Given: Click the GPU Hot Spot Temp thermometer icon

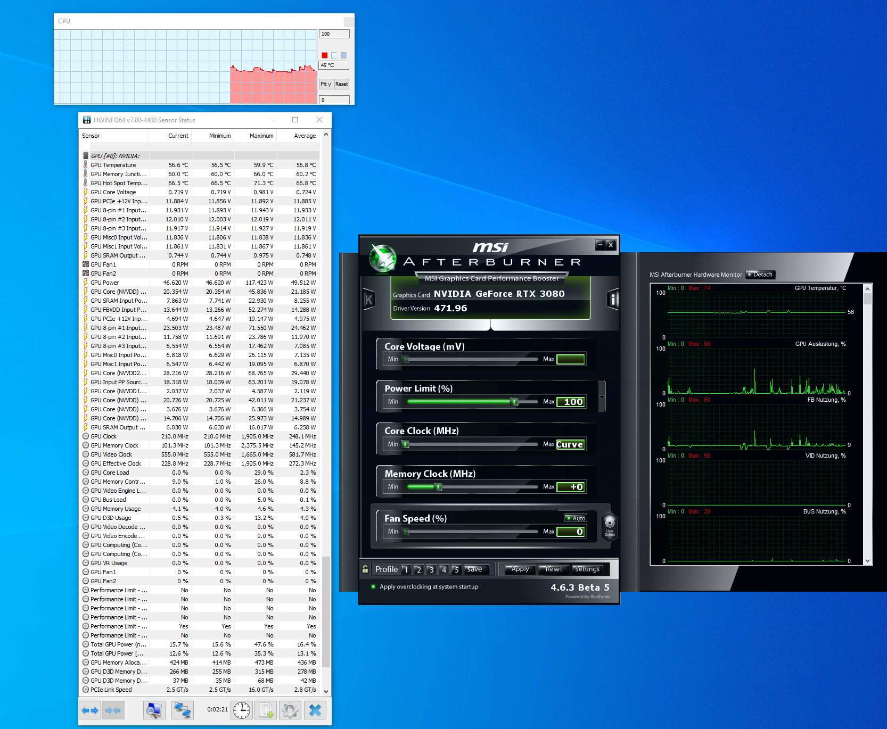Looking at the screenshot, I should click(86, 183).
